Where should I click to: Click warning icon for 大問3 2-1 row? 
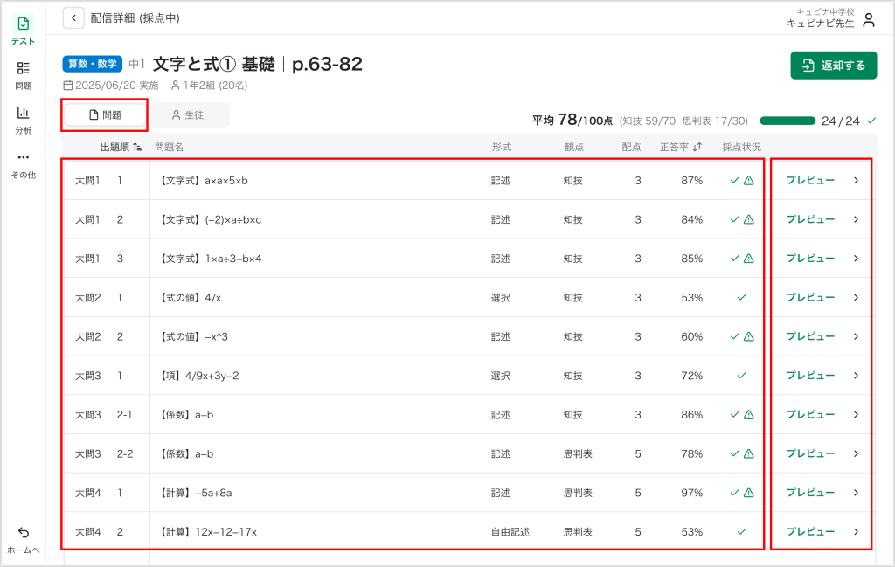(749, 415)
